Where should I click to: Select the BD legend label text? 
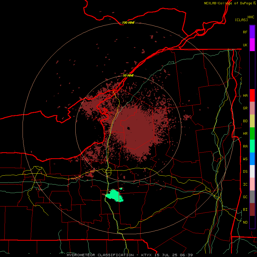point(245,121)
